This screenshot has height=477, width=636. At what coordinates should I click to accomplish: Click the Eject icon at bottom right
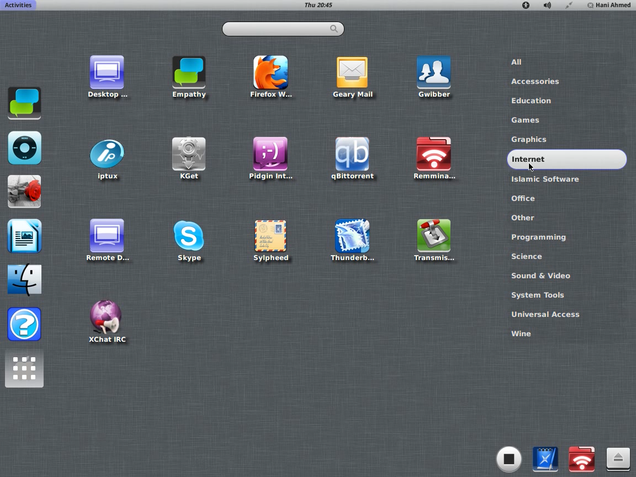[618, 459]
